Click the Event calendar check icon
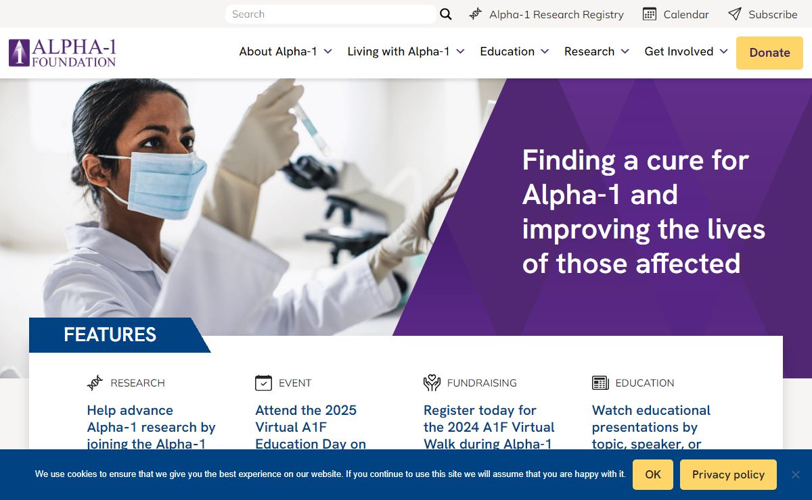Viewport: 812px width, 500px height. [263, 383]
